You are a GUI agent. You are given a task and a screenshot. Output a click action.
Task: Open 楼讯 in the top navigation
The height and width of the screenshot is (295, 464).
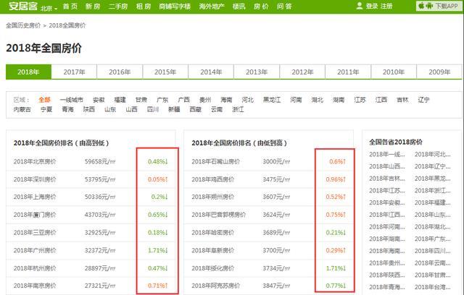239,7
